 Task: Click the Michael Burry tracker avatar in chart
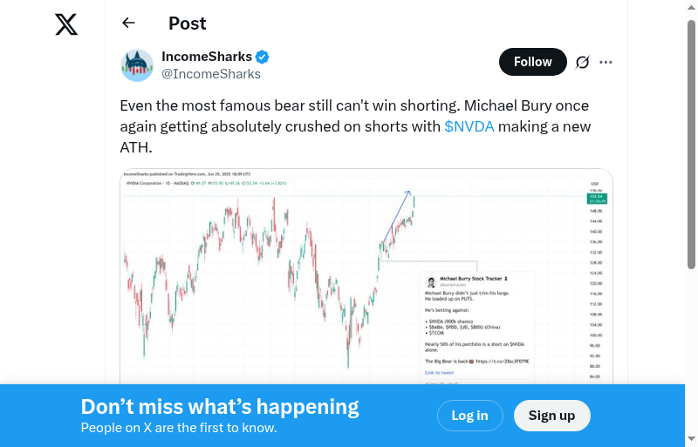431,282
